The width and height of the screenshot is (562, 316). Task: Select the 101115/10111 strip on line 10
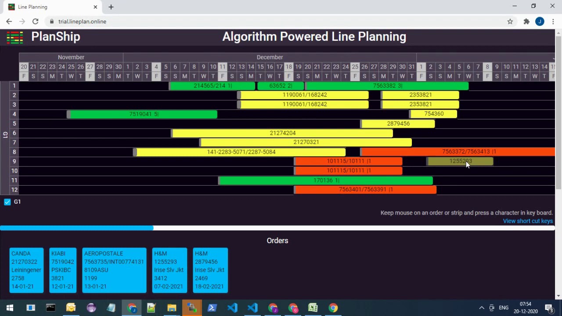(x=348, y=171)
